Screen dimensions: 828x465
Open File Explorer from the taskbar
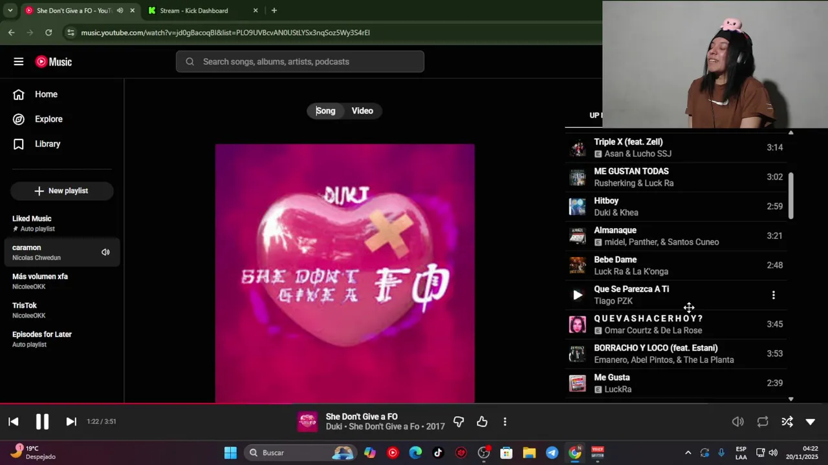[529, 453]
